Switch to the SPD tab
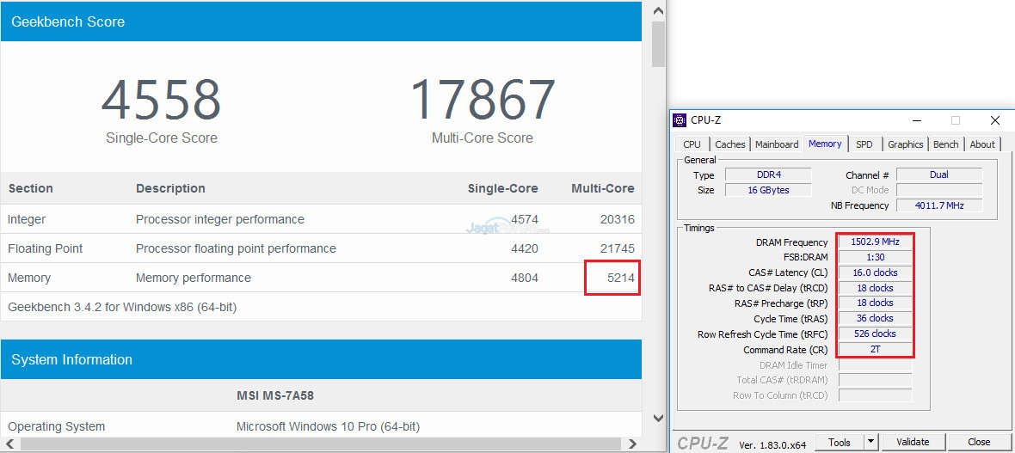The width and height of the screenshot is (1015, 453). 864,144
